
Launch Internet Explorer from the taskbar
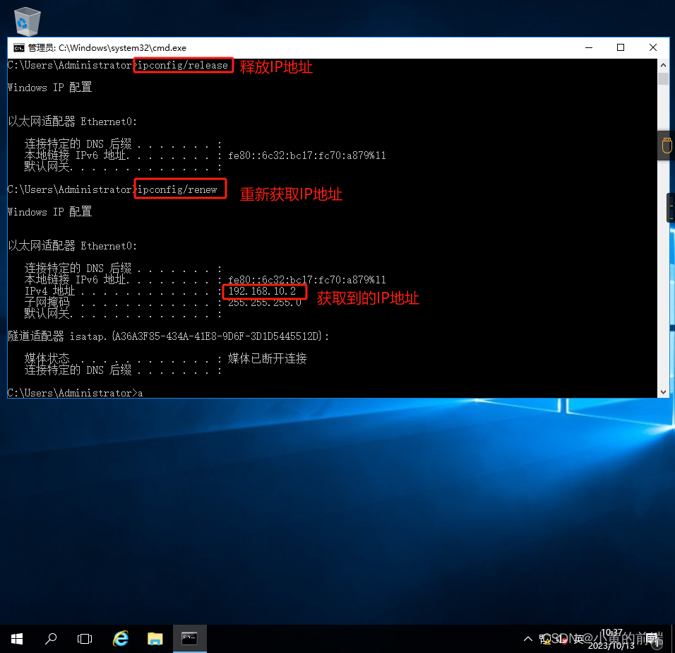[120, 638]
